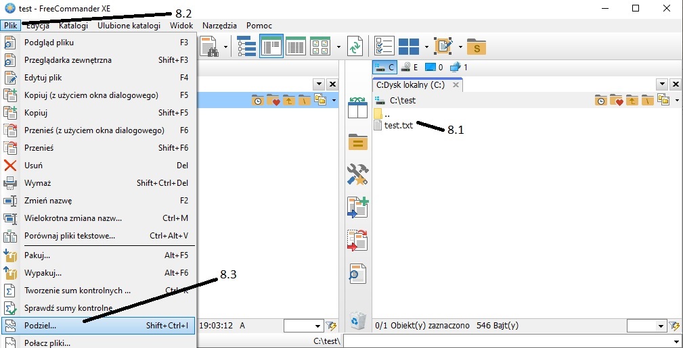
Task: Choose Zmień nazwę menu entry
Action: point(98,201)
